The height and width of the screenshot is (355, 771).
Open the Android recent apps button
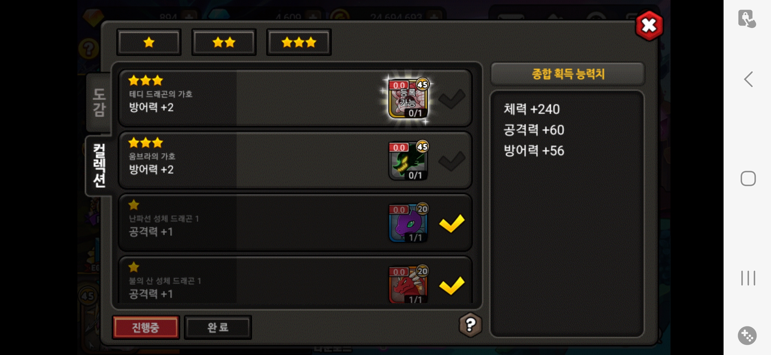pos(748,278)
